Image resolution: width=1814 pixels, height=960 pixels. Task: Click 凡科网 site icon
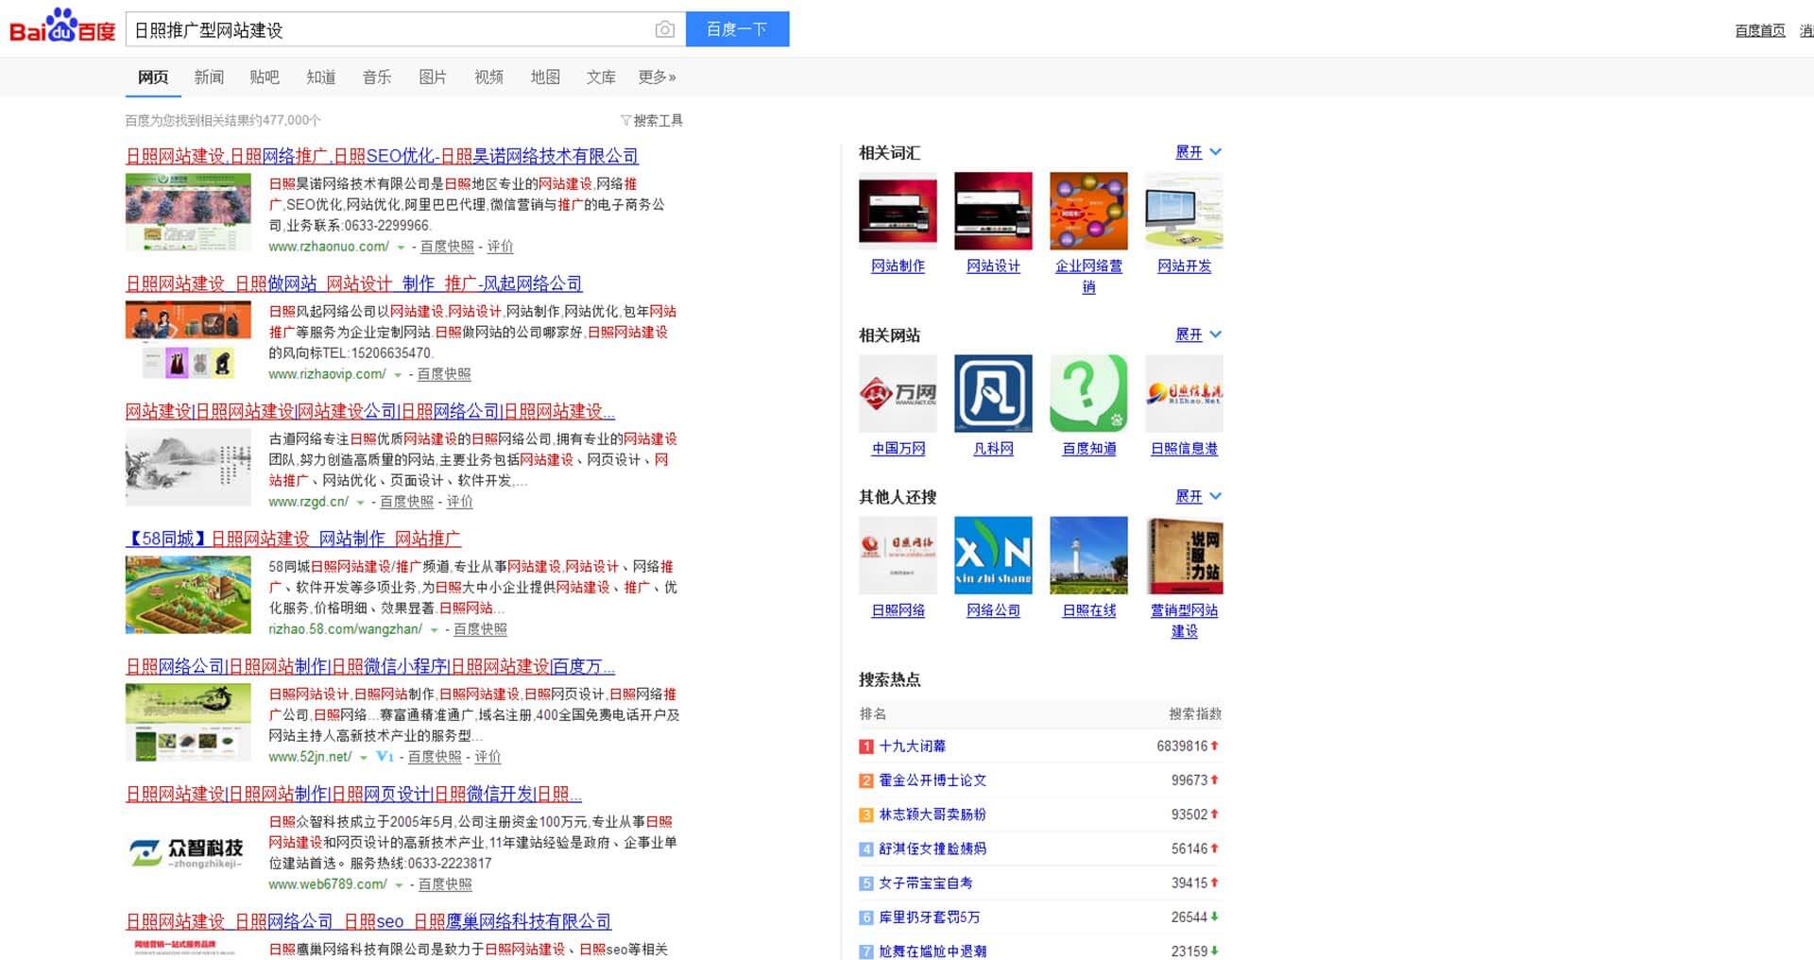[993, 393]
